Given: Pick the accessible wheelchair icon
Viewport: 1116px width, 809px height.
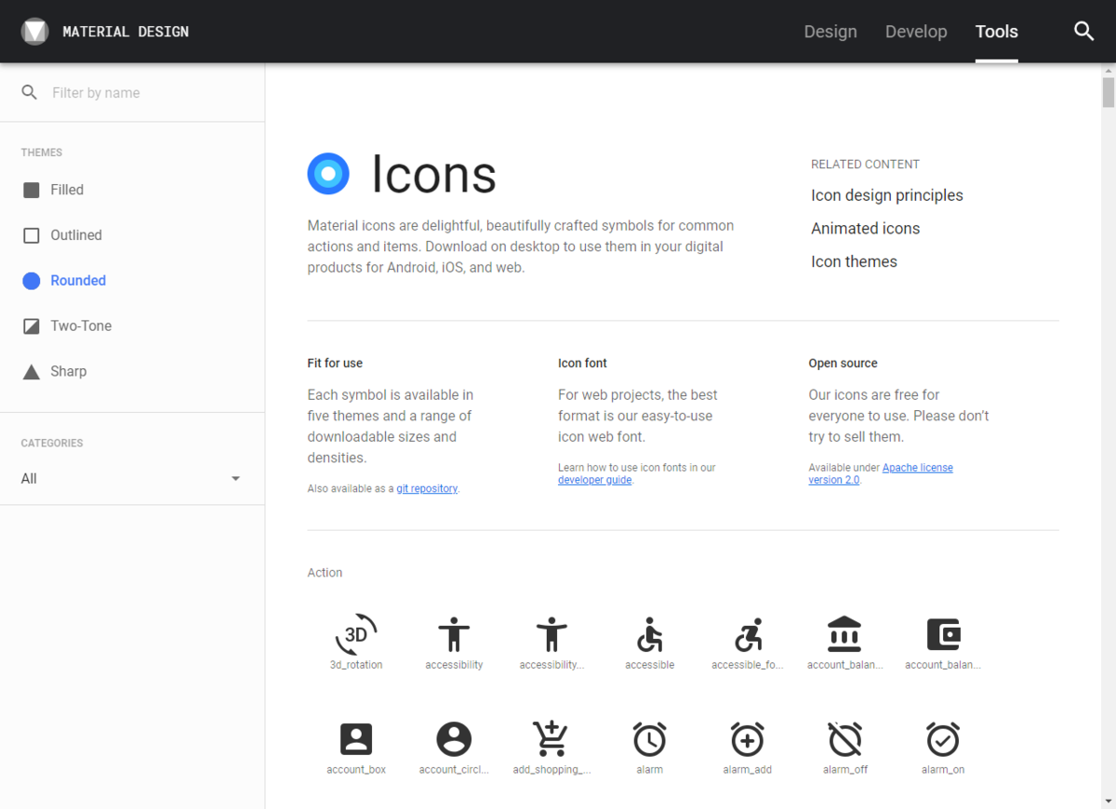Looking at the screenshot, I should (649, 635).
